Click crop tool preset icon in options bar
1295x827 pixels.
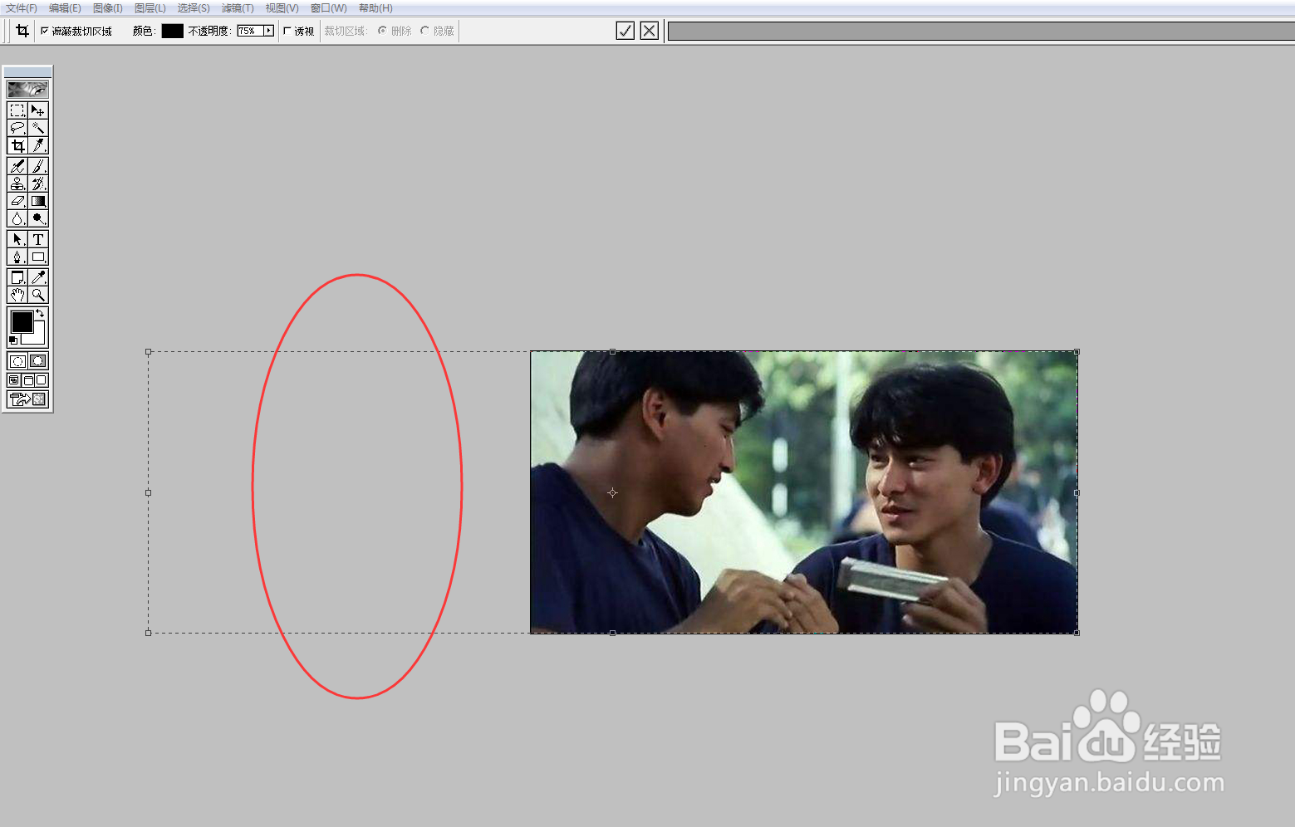(x=22, y=31)
